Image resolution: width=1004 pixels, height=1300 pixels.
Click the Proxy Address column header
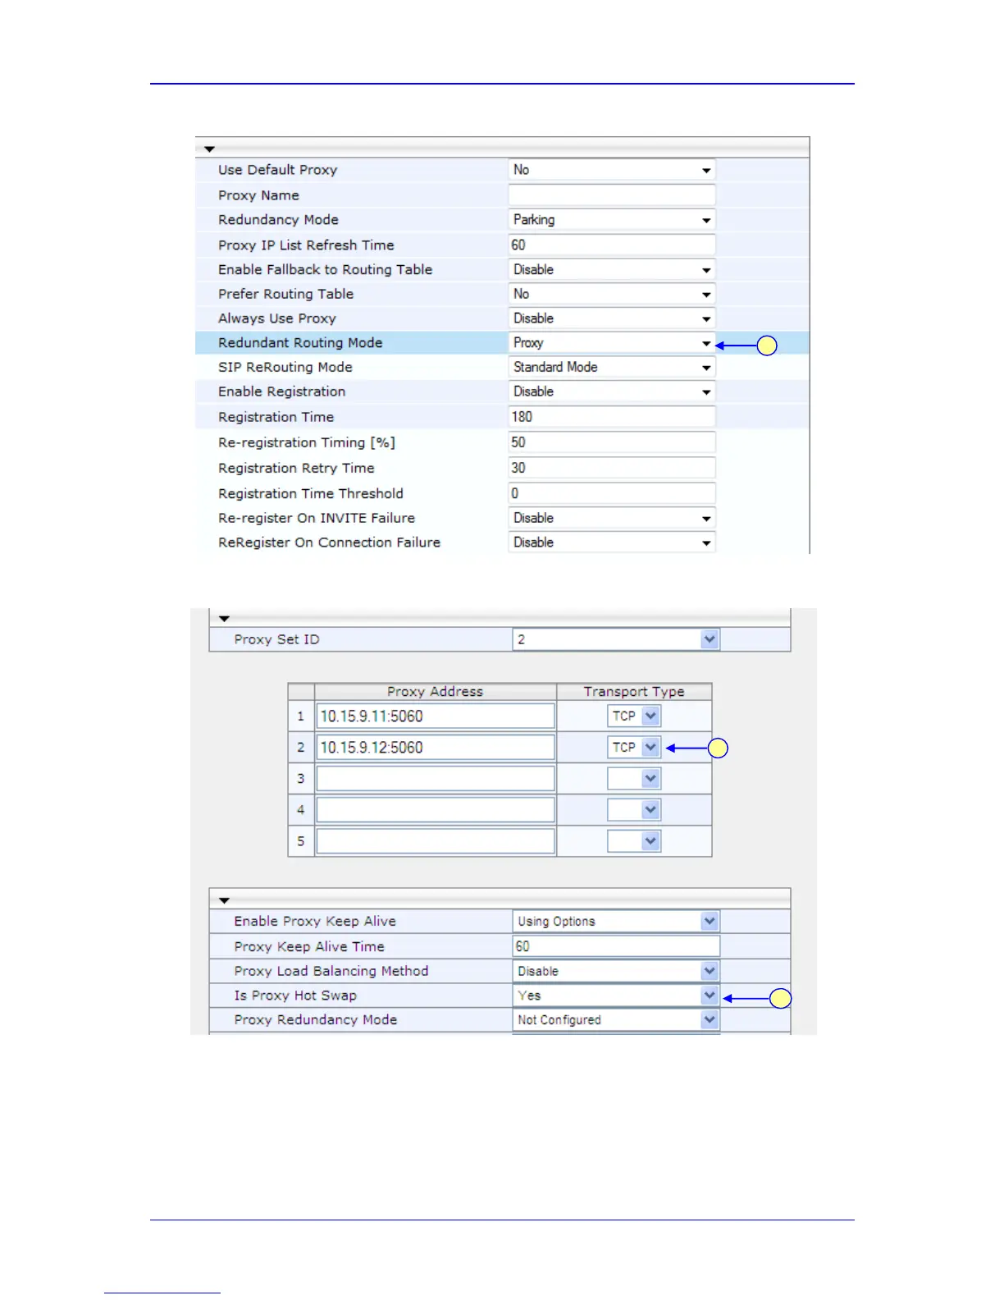click(436, 692)
